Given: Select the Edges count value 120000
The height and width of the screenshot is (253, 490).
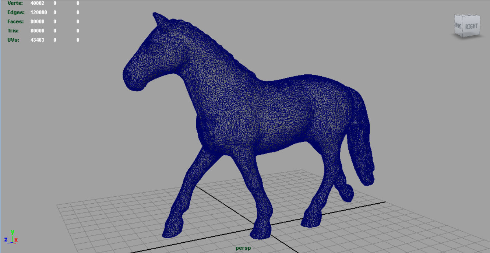Looking at the screenshot, I should 38,12.
